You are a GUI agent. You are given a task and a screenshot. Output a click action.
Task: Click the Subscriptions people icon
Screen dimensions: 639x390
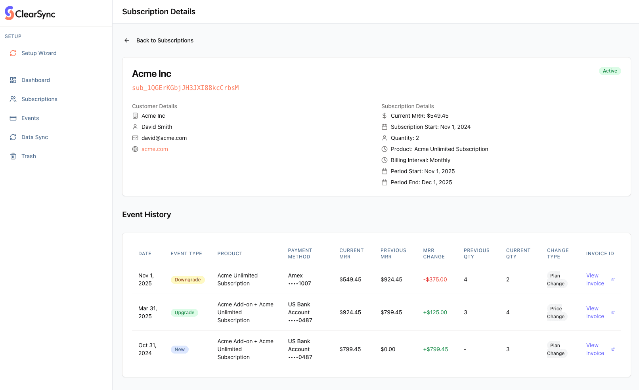[13, 99]
